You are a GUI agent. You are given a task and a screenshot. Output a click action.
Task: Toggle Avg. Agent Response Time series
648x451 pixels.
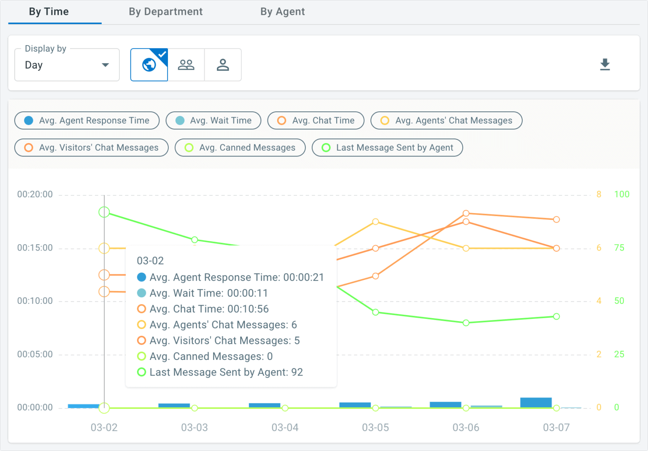[x=87, y=121]
